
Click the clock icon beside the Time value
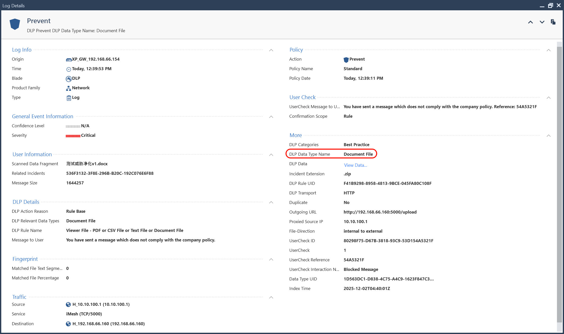(68, 69)
